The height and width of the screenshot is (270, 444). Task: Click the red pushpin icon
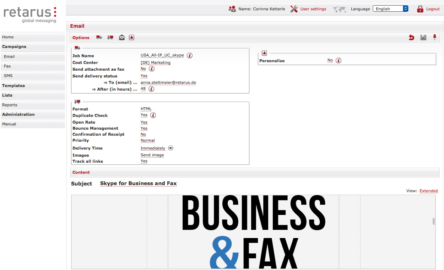pos(434,37)
